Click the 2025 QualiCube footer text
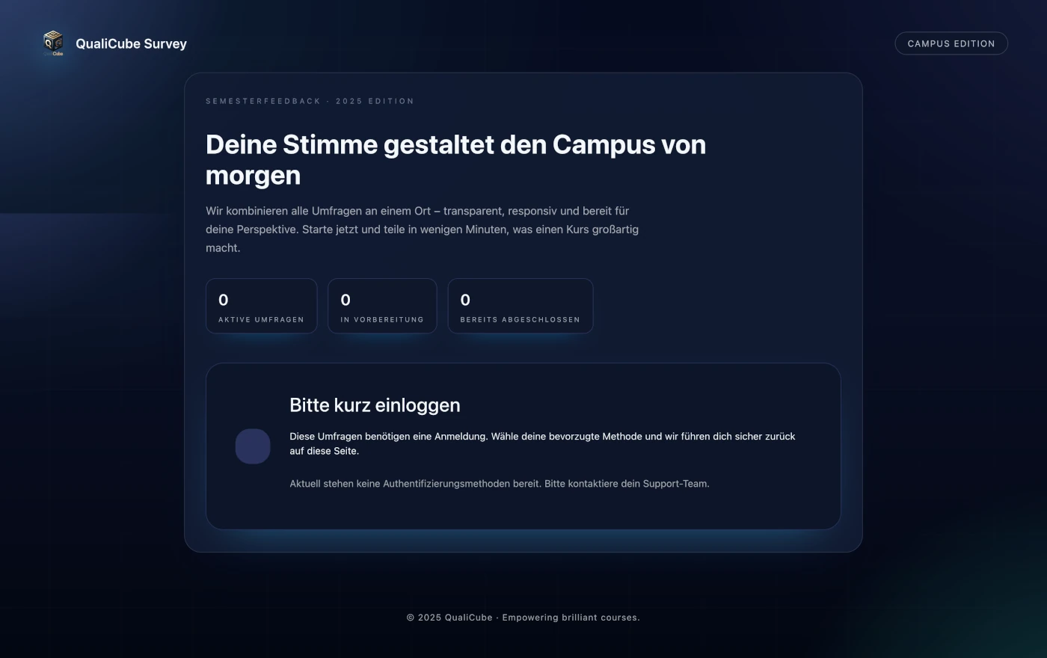Image resolution: width=1047 pixels, height=658 pixels. pyautogui.click(x=523, y=617)
